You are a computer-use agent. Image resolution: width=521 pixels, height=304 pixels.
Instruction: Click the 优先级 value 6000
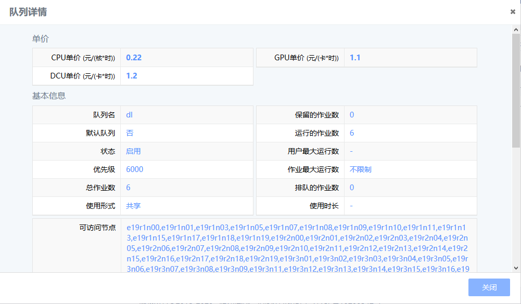134,169
